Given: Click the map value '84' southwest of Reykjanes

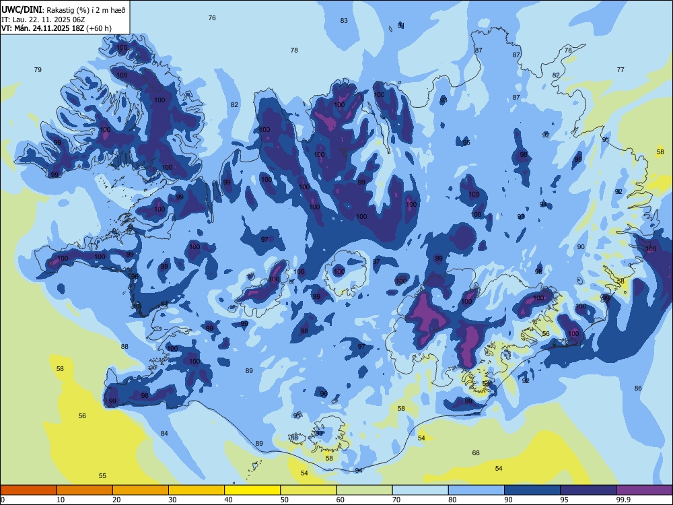Looking at the screenshot, I should tap(164, 433).
